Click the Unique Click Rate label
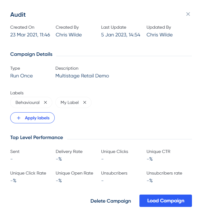Screen dimensions: 200x210 click(x=28, y=173)
